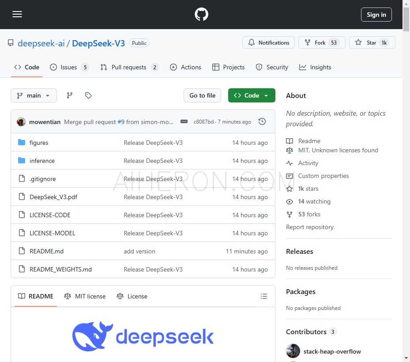Viewport: 410px width, 362px height.
Task: Open the Actions tab
Action: tap(185, 67)
